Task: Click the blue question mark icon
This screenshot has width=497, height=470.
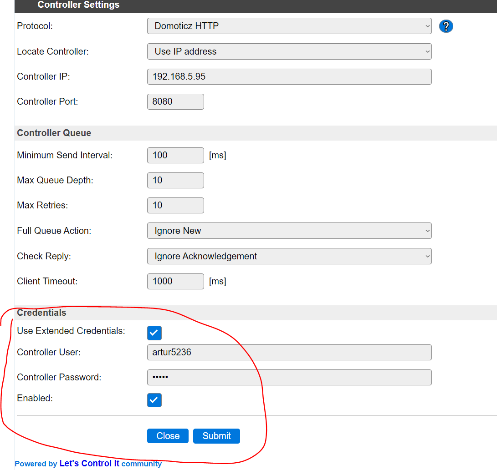Action: [446, 26]
